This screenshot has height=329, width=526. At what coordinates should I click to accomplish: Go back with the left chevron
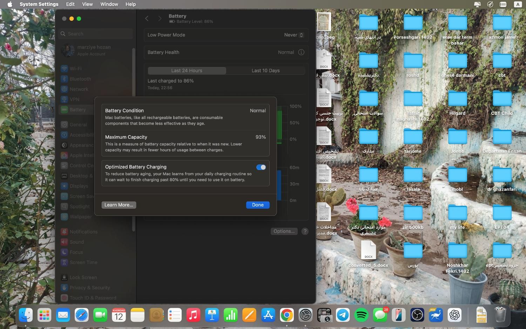[147, 19]
